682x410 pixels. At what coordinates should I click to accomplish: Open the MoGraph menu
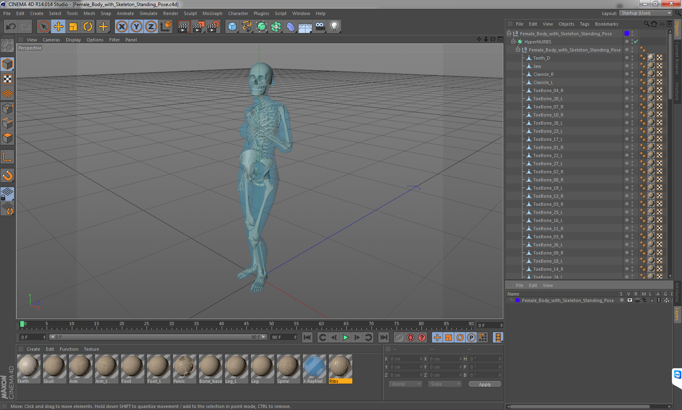(x=212, y=13)
